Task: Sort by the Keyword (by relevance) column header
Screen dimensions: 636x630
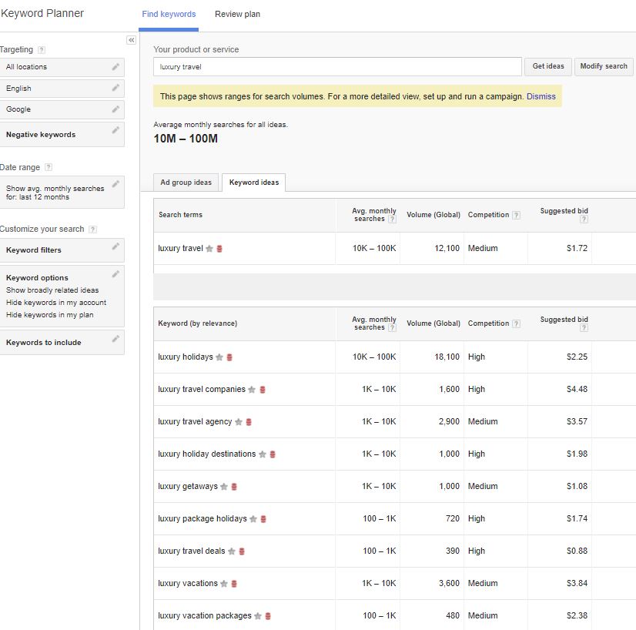Action: coord(198,323)
